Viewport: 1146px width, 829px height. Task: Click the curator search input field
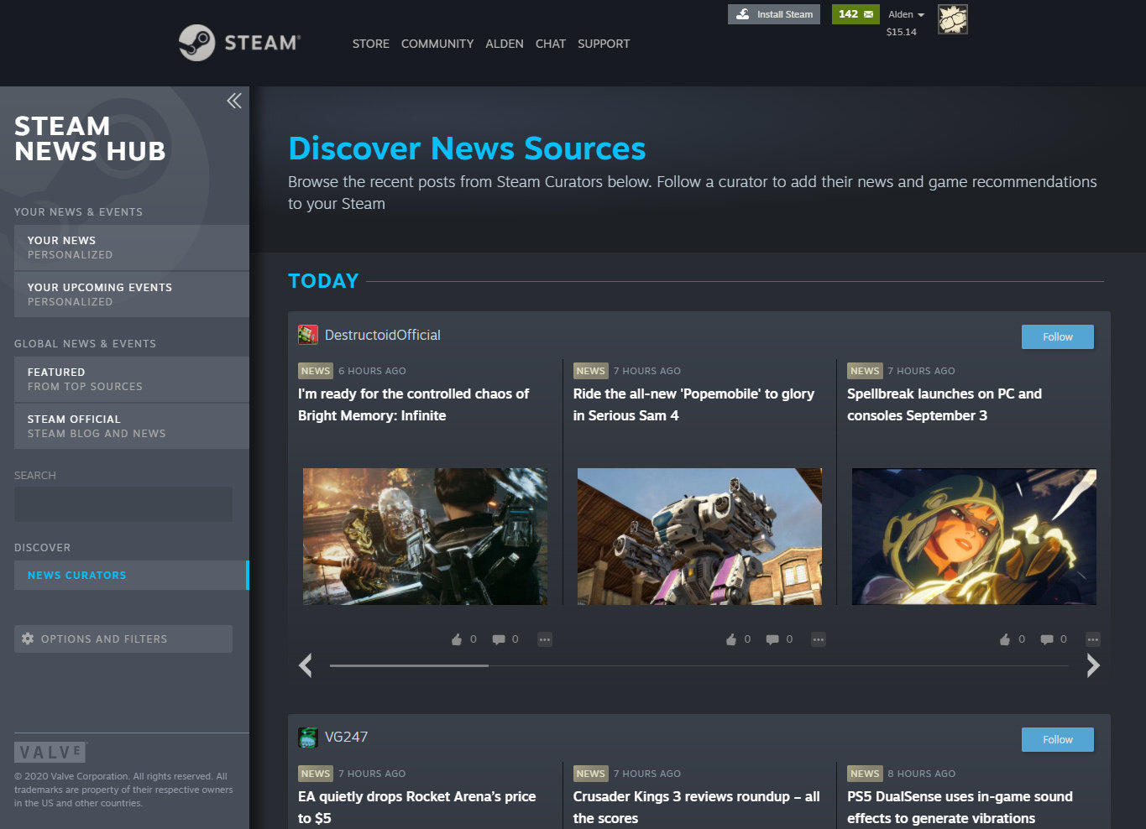123,503
